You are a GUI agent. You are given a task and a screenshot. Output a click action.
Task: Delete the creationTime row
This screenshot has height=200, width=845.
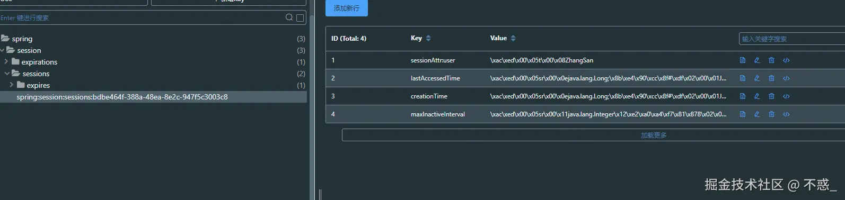[771, 96]
